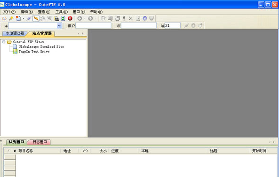Sort queue by 项目名称 column
Screen dimensions: 279x177
click(39, 151)
